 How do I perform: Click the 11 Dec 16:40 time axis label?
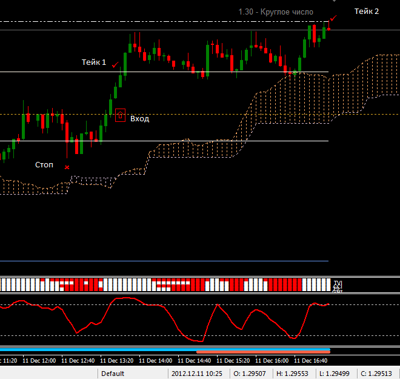tap(310, 361)
